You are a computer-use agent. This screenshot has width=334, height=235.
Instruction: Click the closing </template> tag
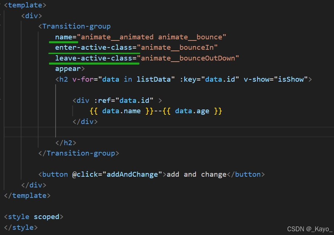(x=27, y=196)
